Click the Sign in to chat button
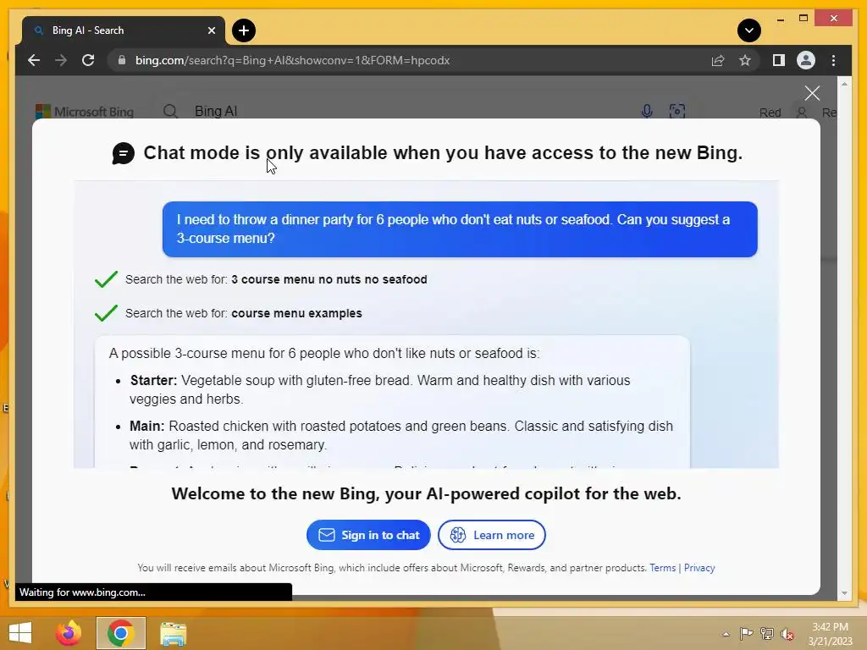The image size is (867, 650). click(368, 535)
